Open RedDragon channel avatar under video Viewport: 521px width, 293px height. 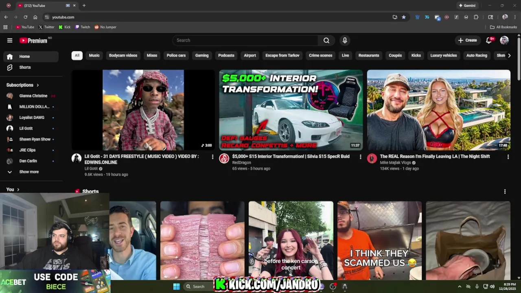pos(224,158)
